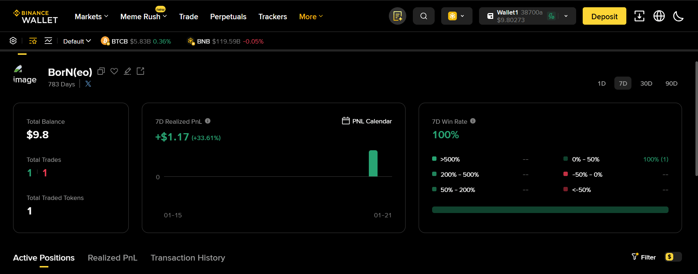Open the PNL Calendar
698x274 pixels.
pos(367,121)
